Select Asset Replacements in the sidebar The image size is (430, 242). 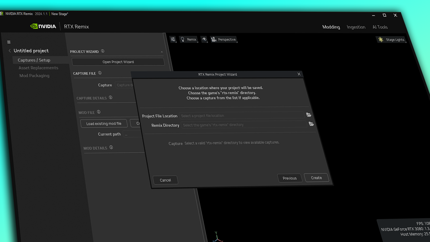pos(38,67)
